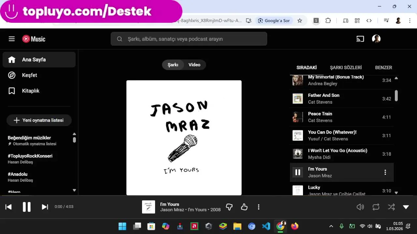Open the code brackets extension icon
Image resolution: width=417 pixels, height=234 pixels.
coord(369,20)
